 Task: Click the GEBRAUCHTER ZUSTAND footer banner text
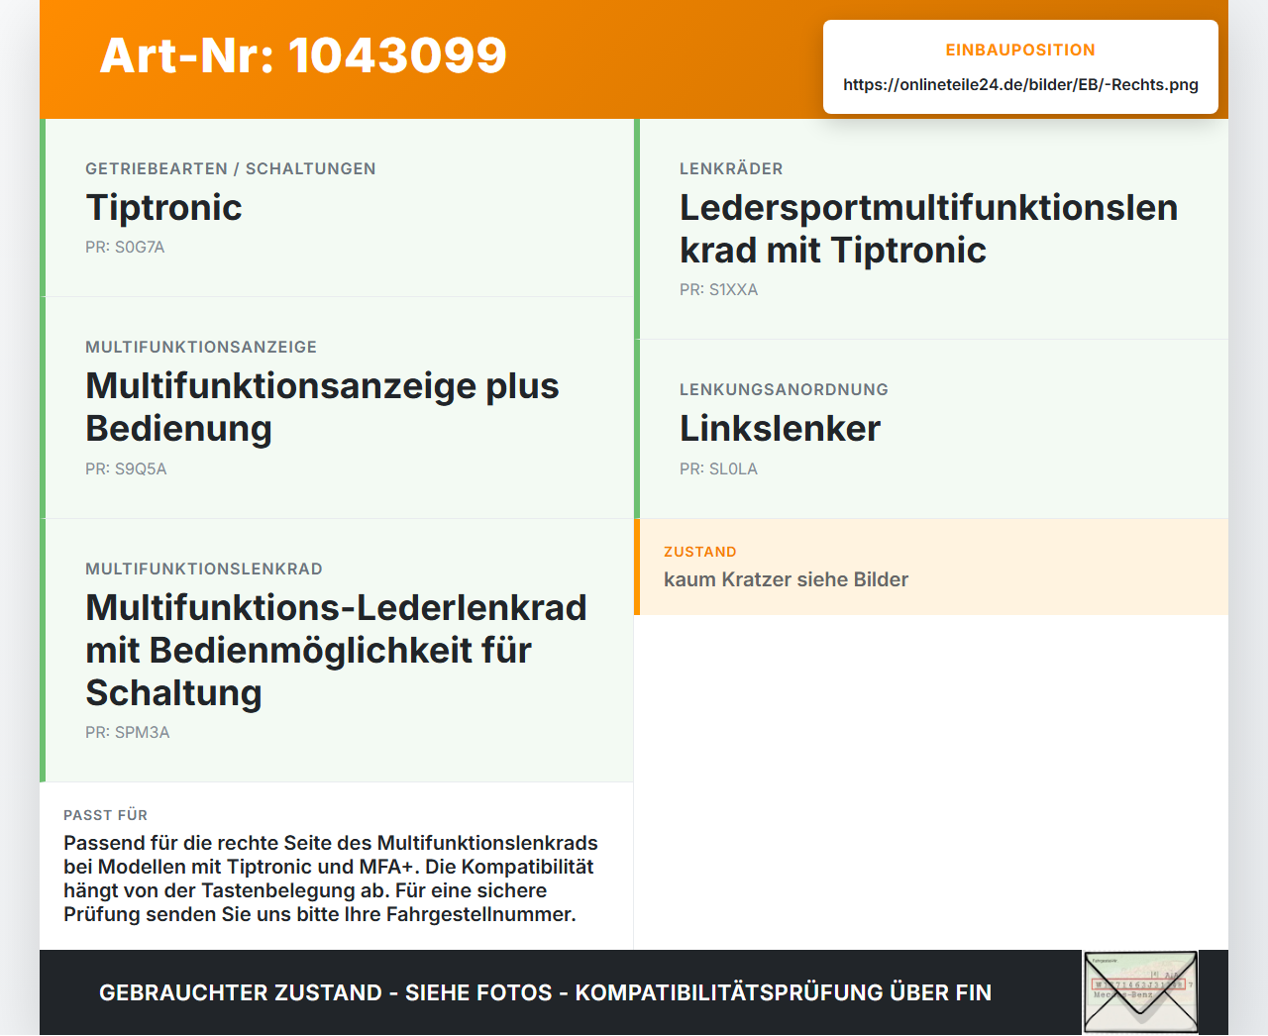(545, 992)
